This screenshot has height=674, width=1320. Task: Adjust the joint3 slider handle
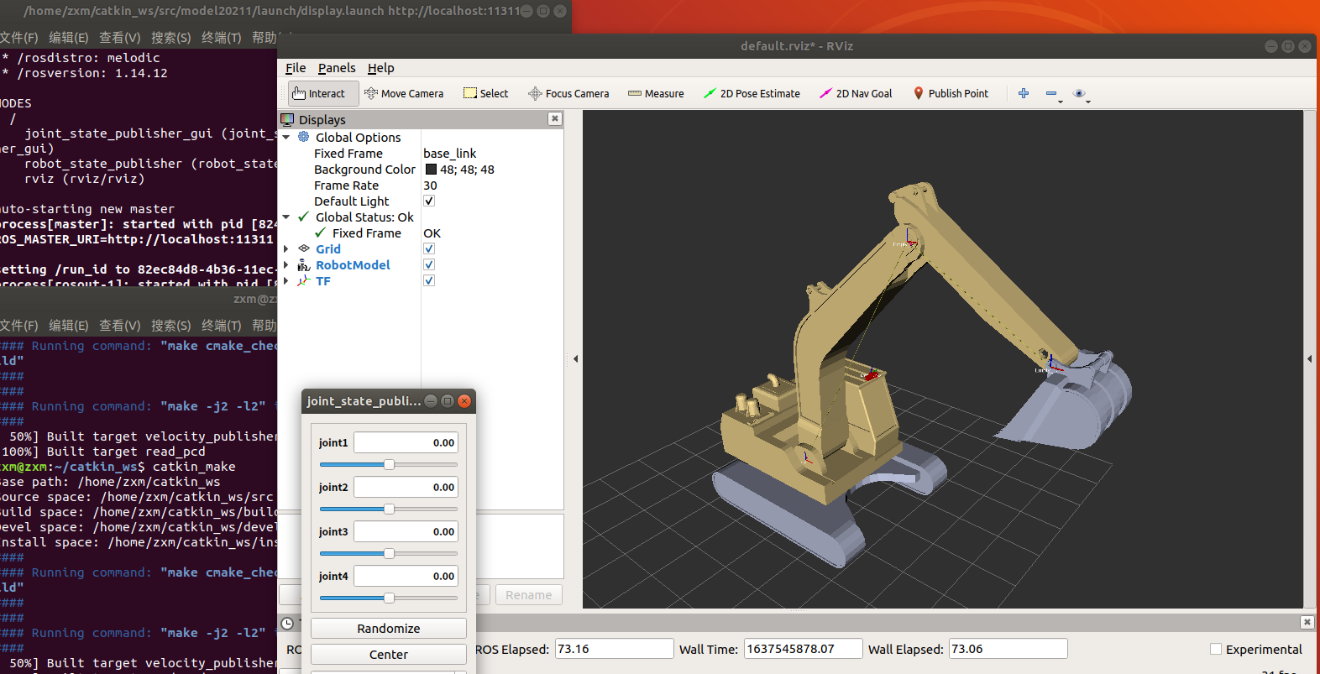click(389, 553)
